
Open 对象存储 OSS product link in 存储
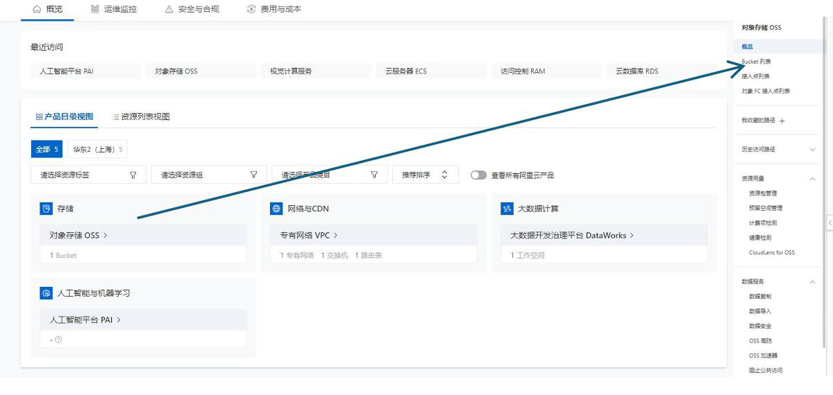[78, 236]
